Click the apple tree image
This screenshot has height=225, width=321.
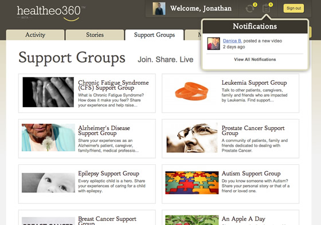[192, 220]
